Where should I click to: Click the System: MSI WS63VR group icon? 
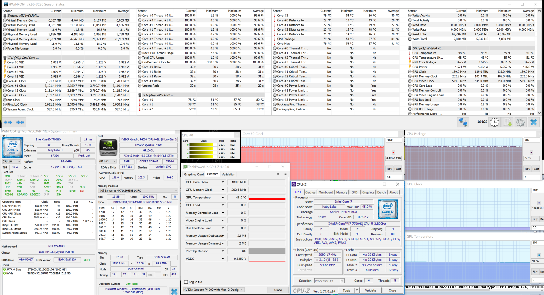coord(5,16)
